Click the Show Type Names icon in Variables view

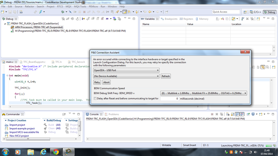pos(218,19)
